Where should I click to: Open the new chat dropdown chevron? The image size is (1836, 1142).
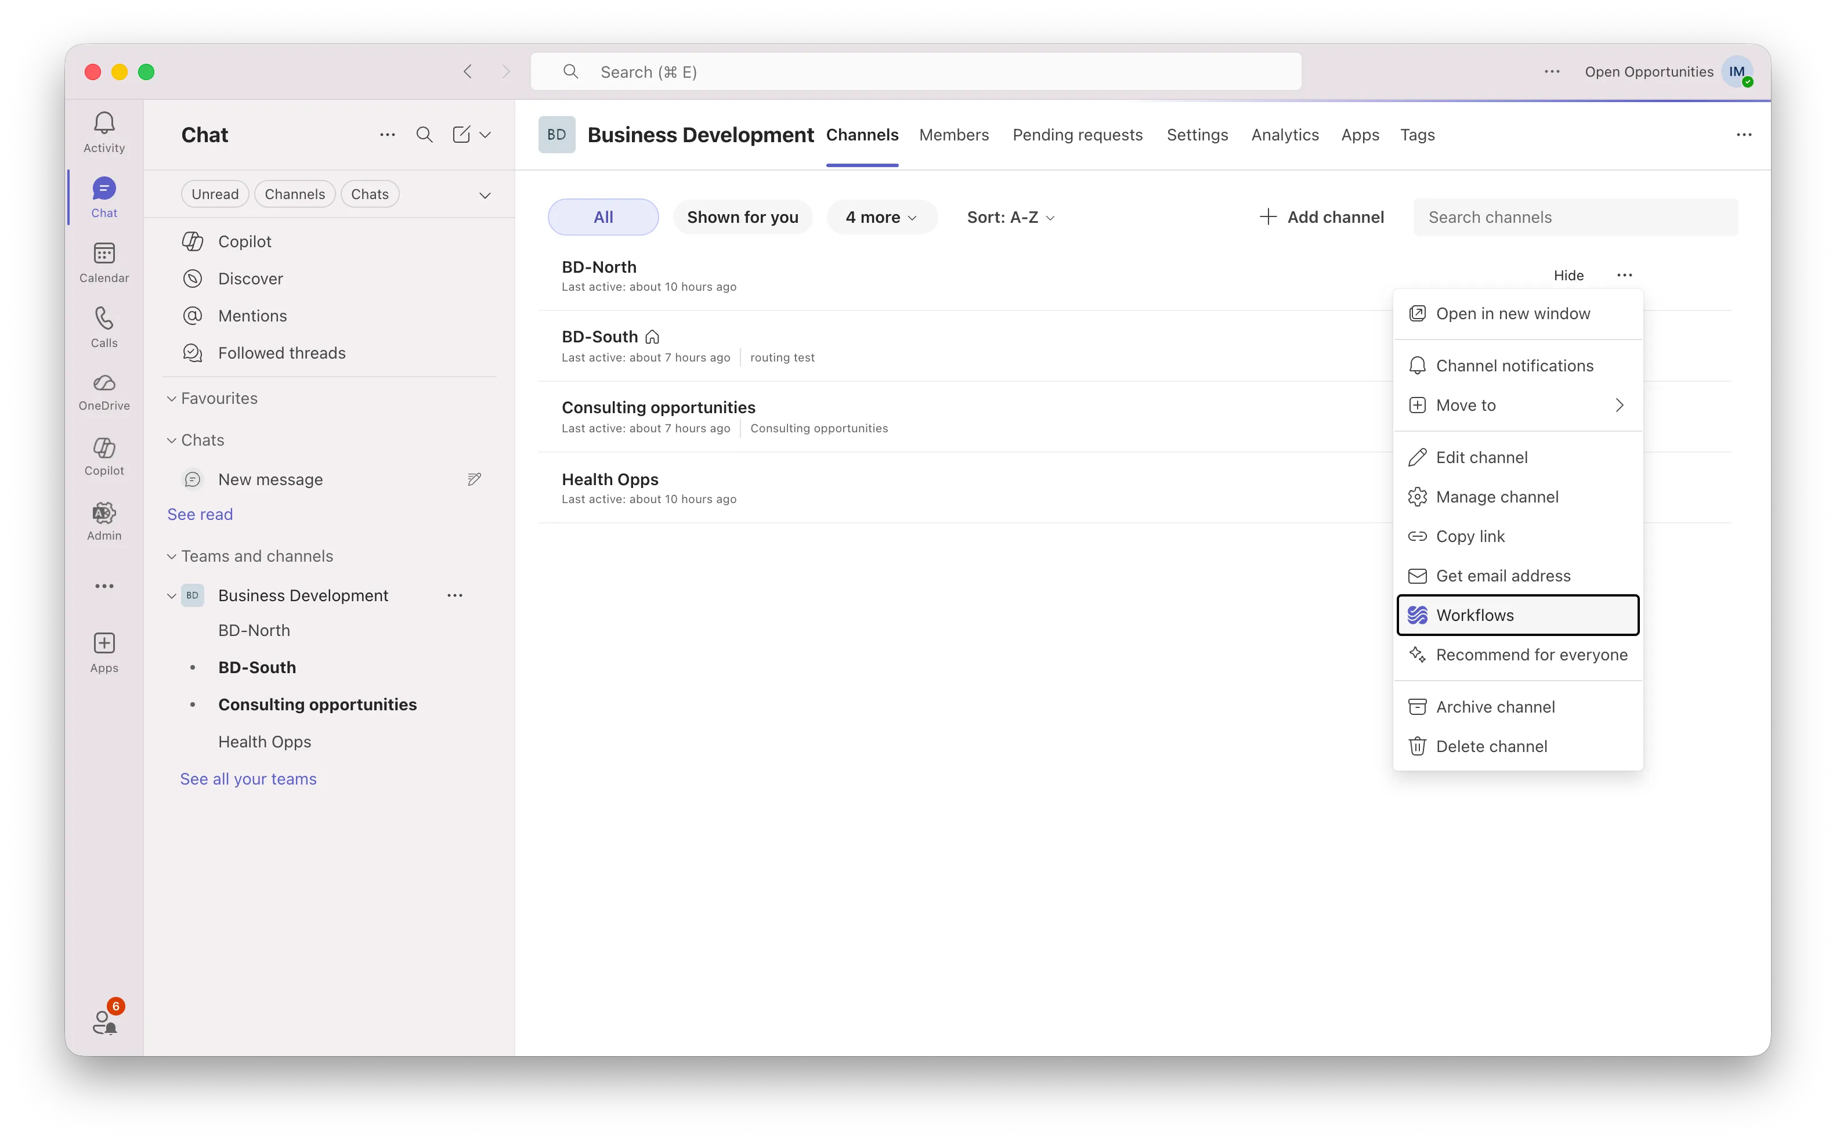pos(486,135)
